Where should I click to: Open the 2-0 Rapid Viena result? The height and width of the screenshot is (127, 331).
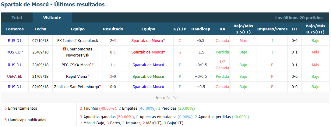click(x=113, y=77)
